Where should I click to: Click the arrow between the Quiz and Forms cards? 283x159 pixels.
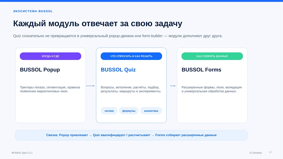coord(173,86)
